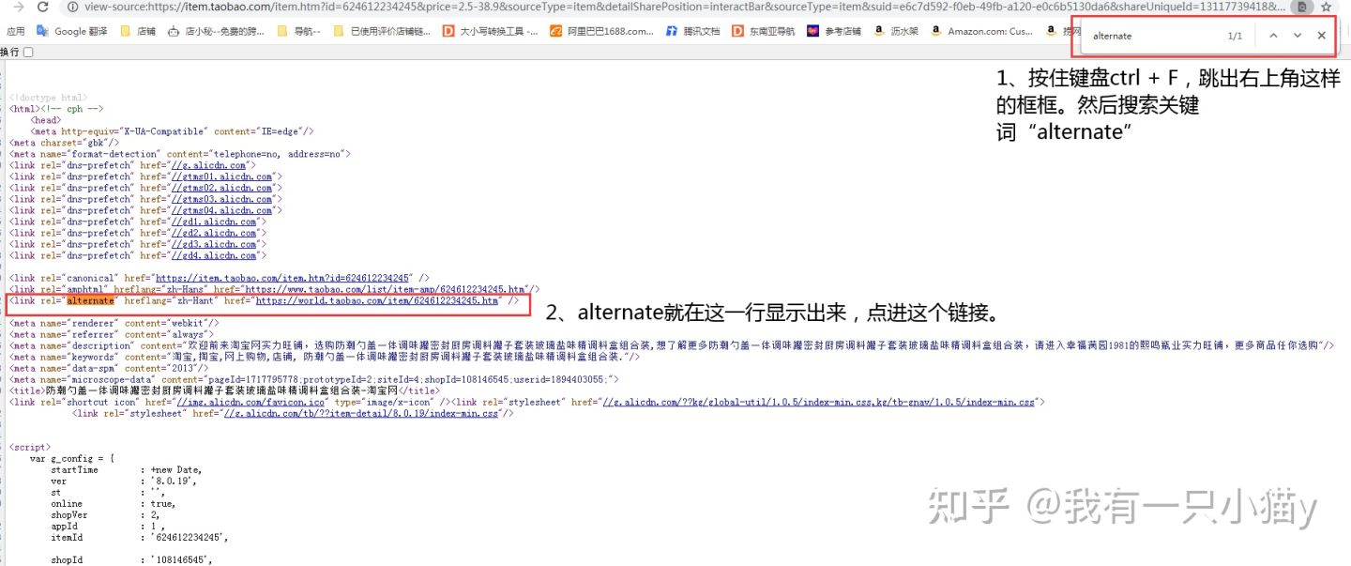
Task: Click the browser forward arrow
Action: point(17,7)
